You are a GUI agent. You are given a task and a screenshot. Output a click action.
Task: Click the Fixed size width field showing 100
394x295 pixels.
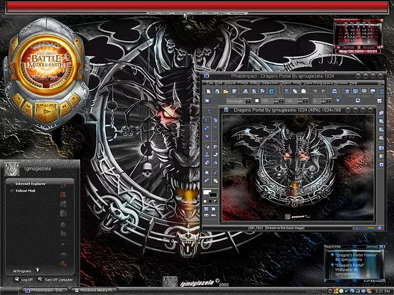click(267, 101)
